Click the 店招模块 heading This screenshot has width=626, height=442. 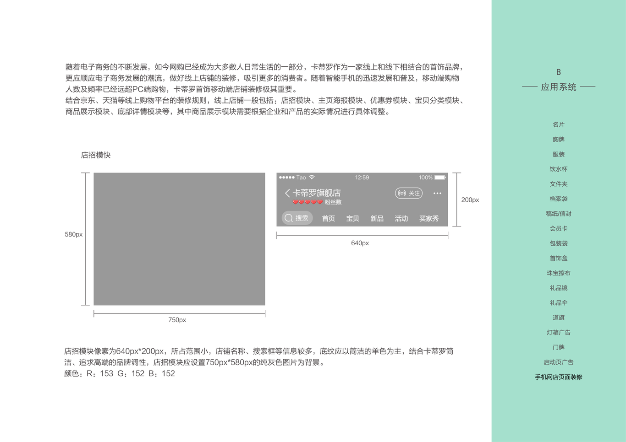tap(96, 155)
